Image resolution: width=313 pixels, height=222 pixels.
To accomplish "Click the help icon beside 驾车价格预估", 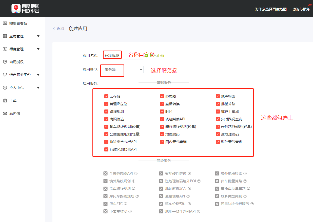I will click(x=189, y=204).
